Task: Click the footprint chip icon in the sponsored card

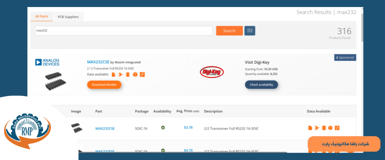Action: coord(128,75)
